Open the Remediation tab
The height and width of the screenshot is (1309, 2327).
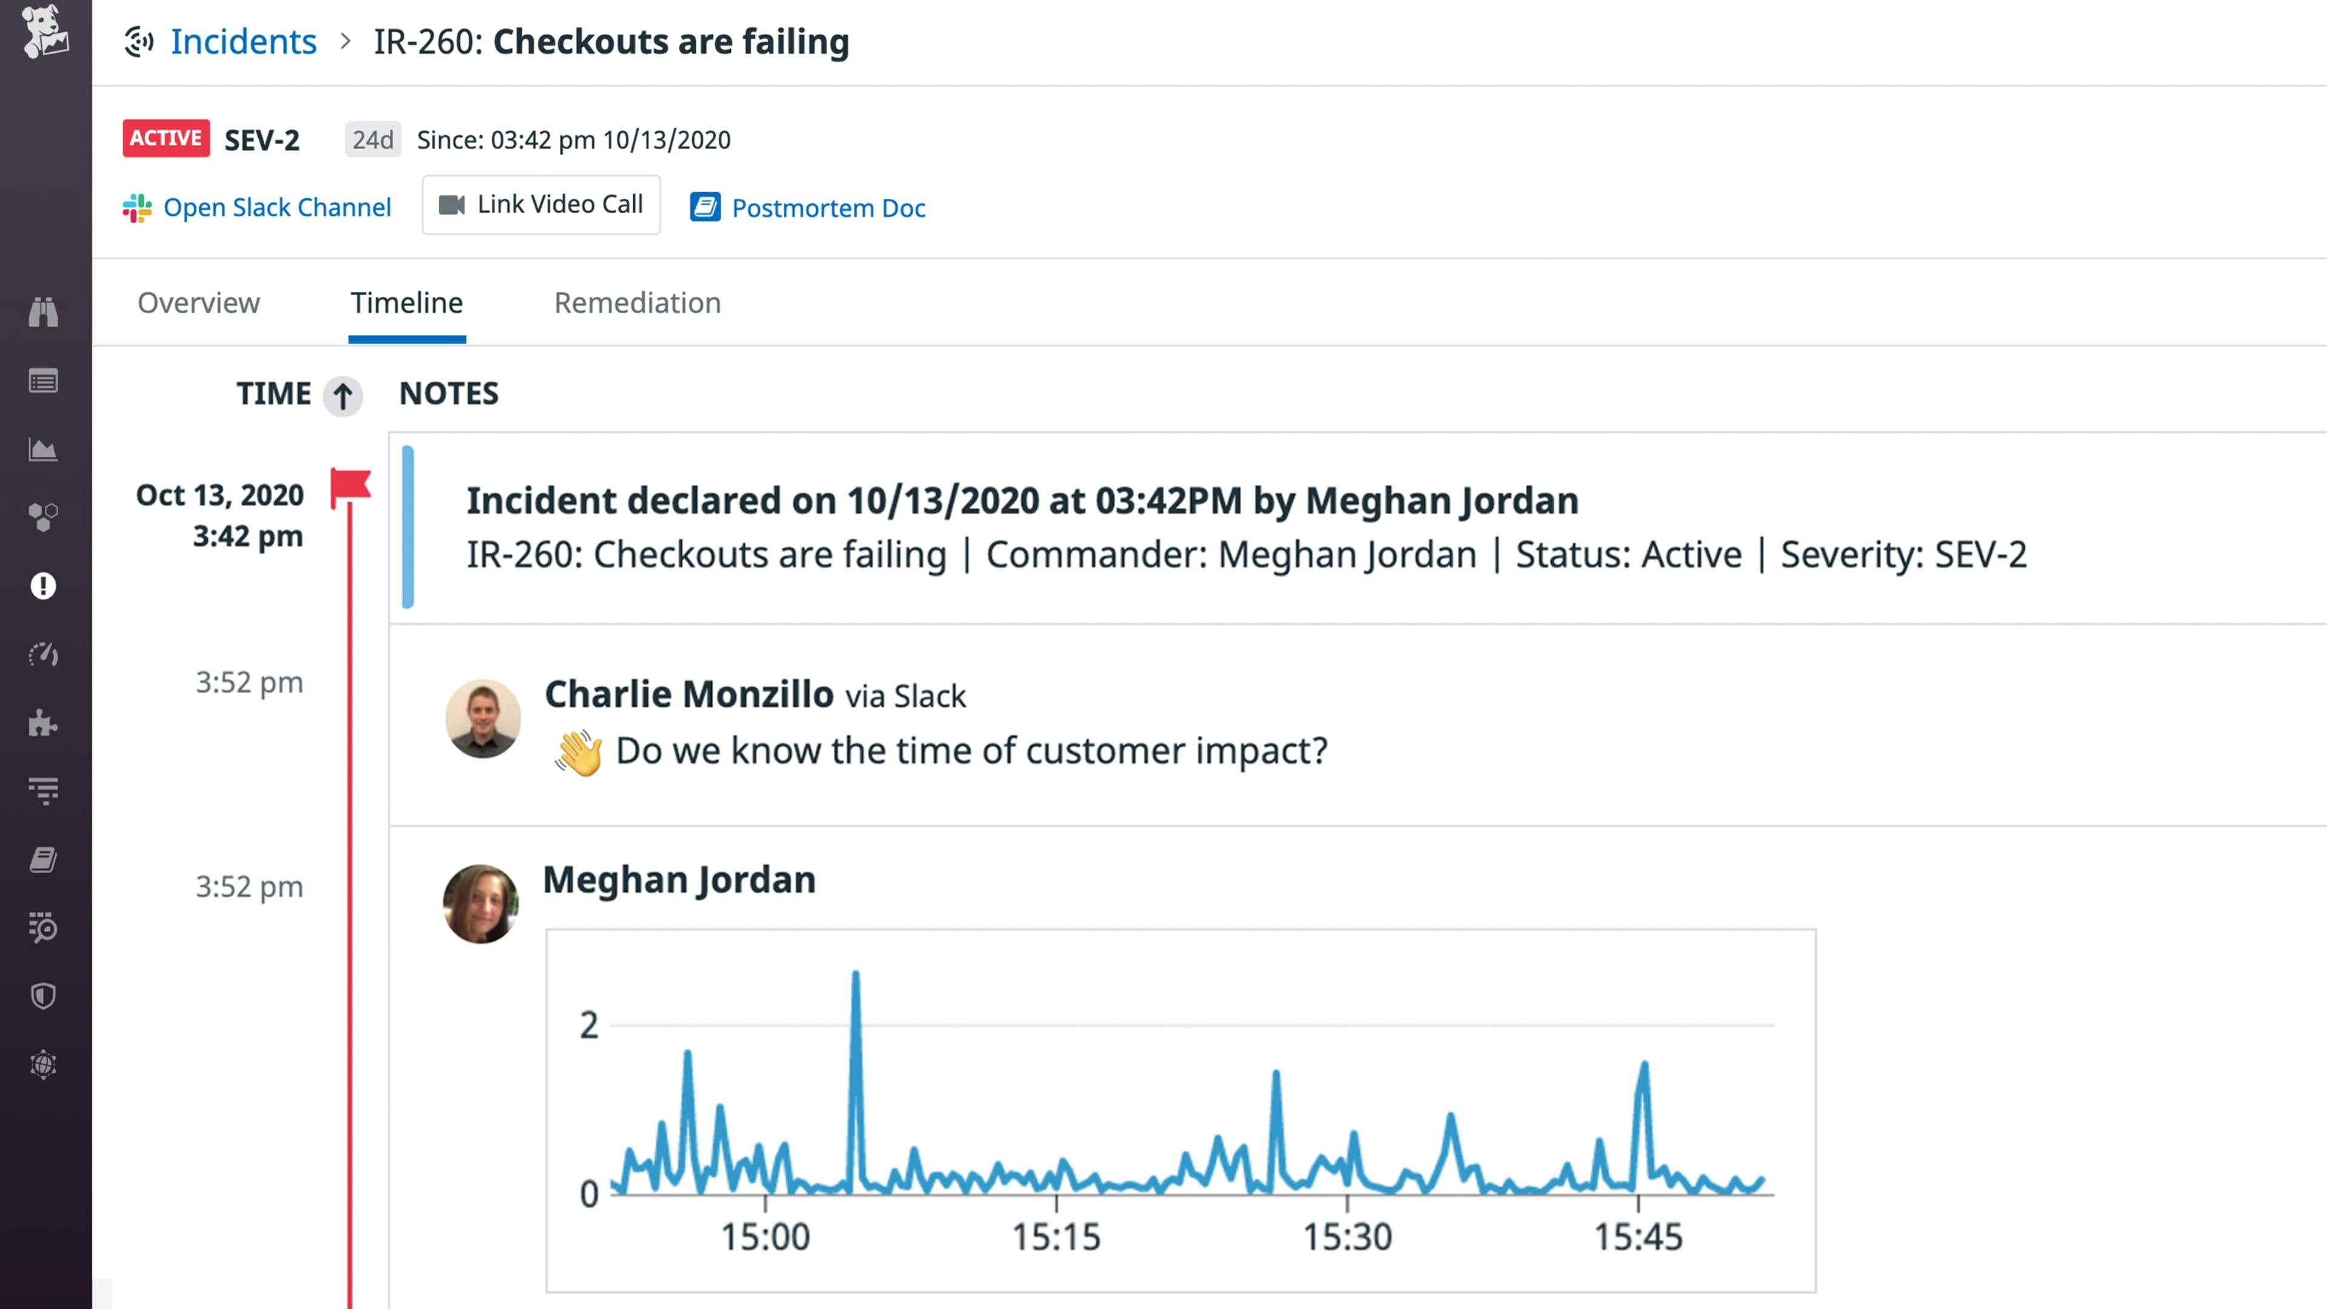point(637,302)
